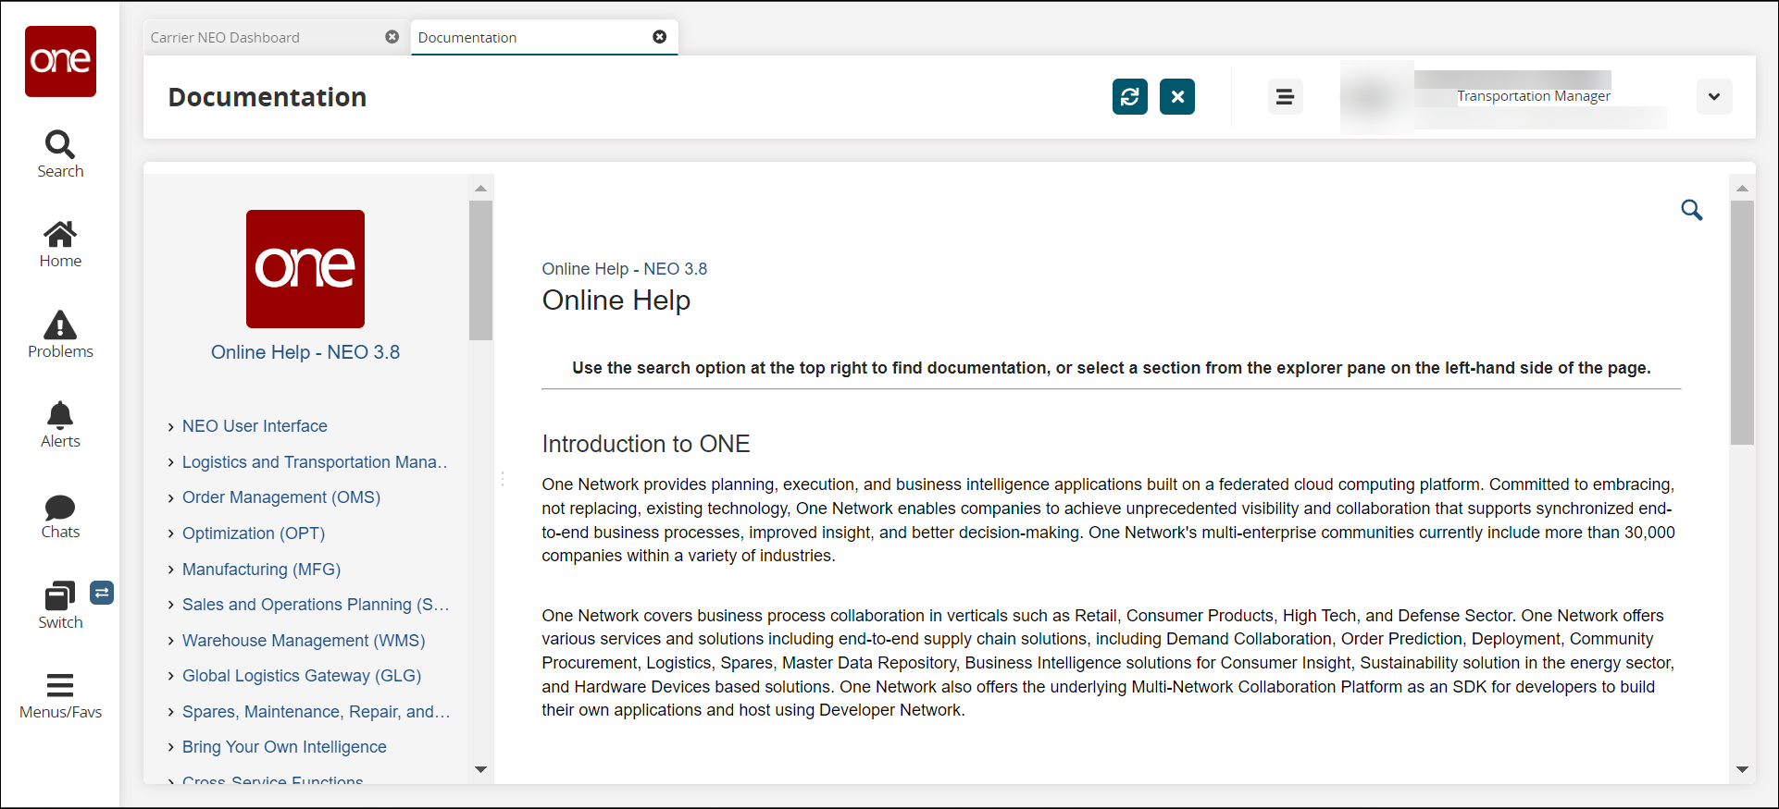Image resolution: width=1779 pixels, height=809 pixels.
Task: Open Bring Your Own Intelligence link
Action: click(x=284, y=747)
